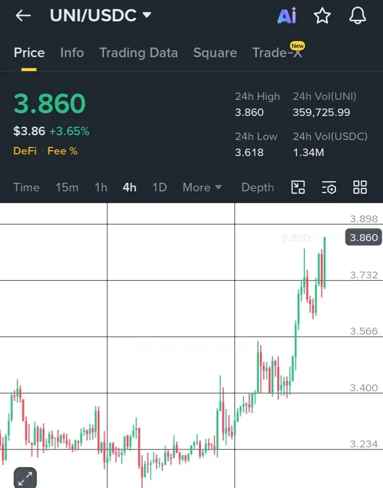383x488 pixels.
Task: Click the 3.860 current price label on axis
Action: [363, 237]
